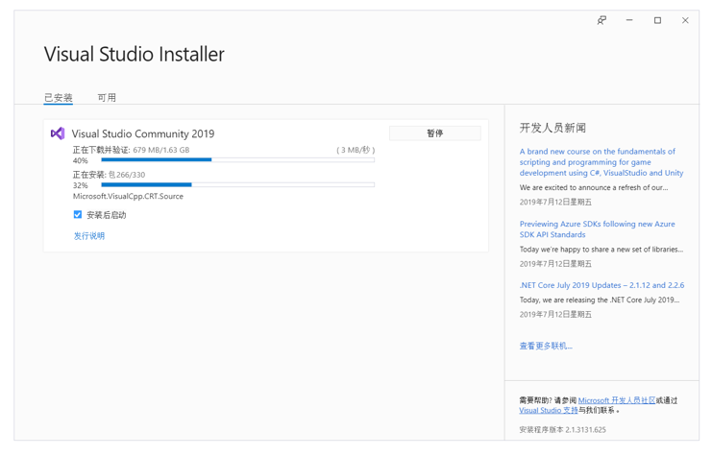Click 'We are excited to announce' summary text
The width and height of the screenshot is (712, 456).
594,187
